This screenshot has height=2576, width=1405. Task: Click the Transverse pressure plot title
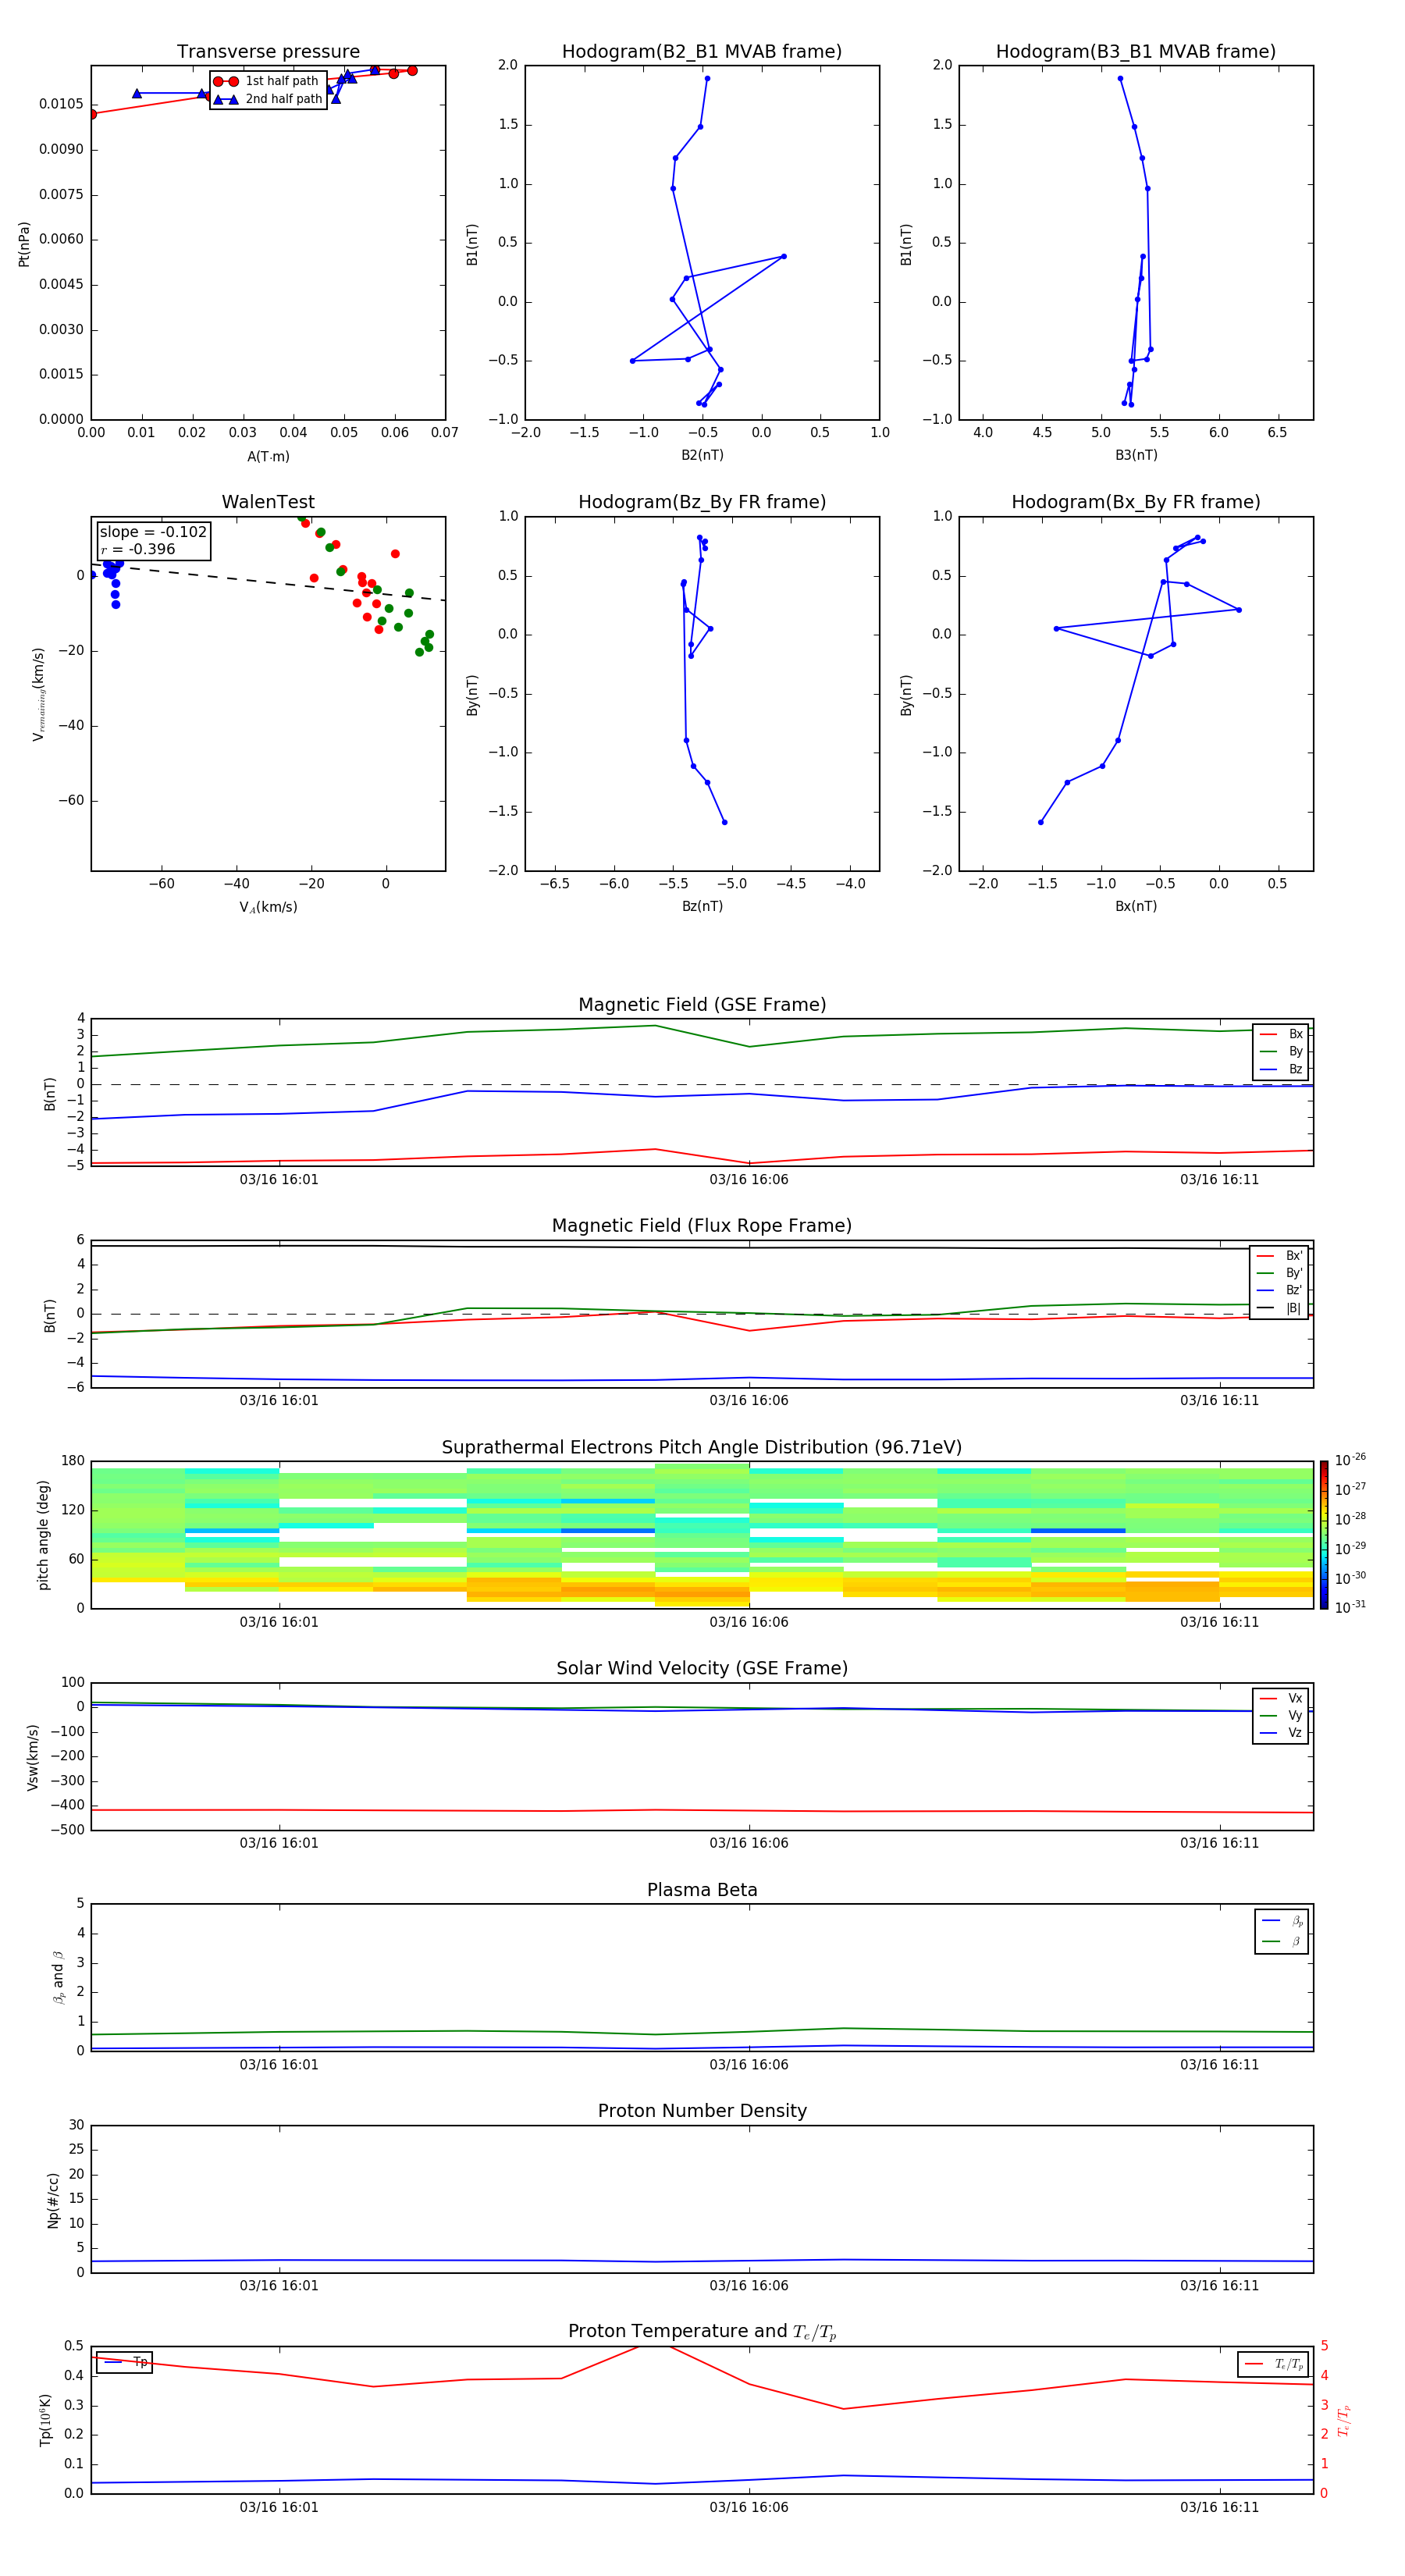pos(268,52)
